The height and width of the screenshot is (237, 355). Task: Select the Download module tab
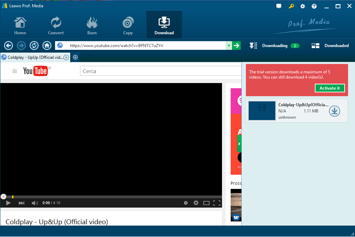coord(164,25)
